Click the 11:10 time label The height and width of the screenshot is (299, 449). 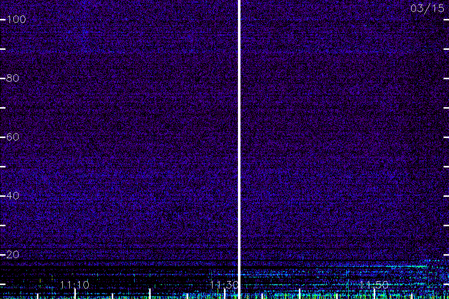(75, 285)
